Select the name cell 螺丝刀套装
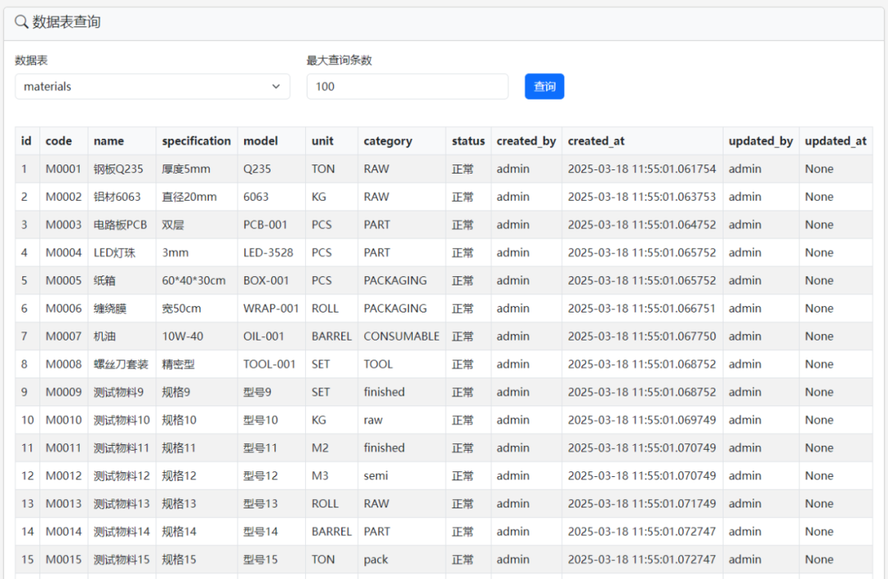This screenshot has width=888, height=579. coord(121,364)
